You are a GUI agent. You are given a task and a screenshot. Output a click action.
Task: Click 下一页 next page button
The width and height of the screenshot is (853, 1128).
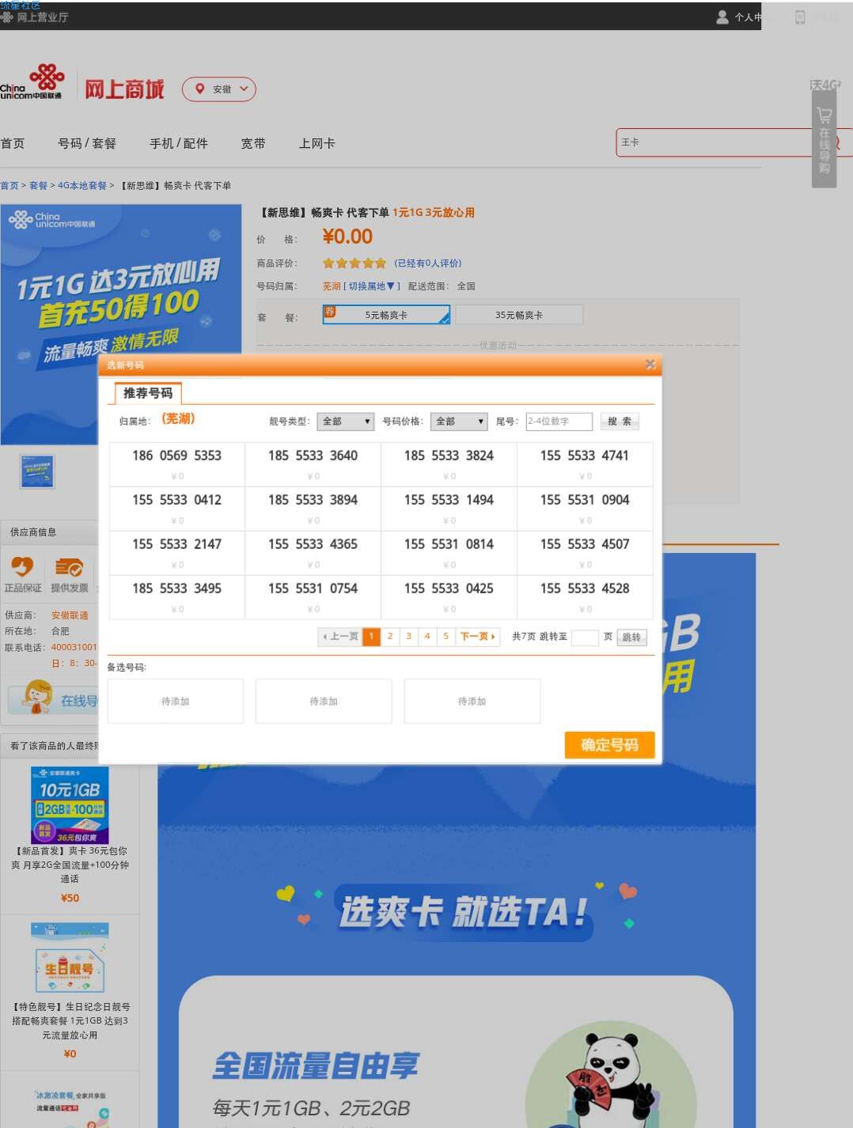(477, 636)
